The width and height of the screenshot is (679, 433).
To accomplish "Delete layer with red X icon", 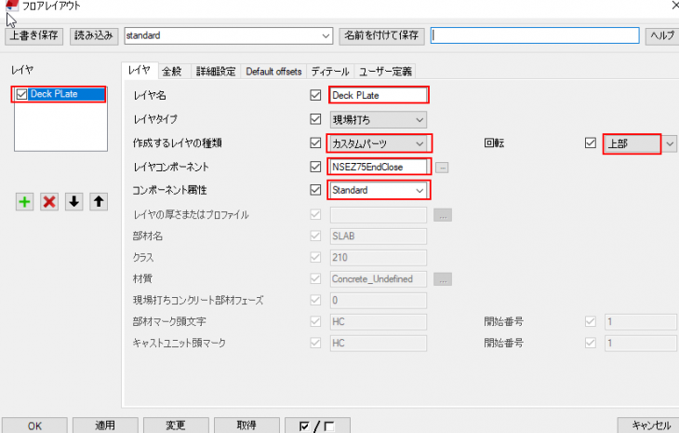I will coord(49,201).
